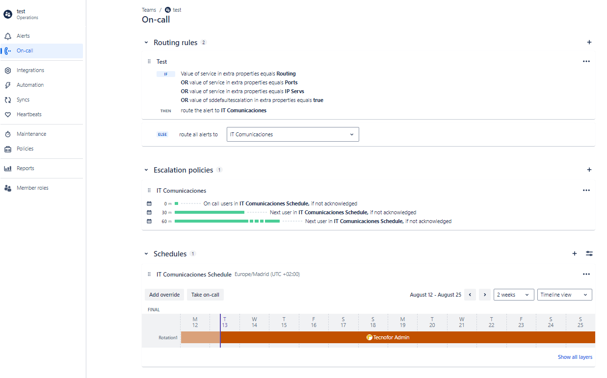
Task: Go to next date range in schedule
Action: coord(485,295)
